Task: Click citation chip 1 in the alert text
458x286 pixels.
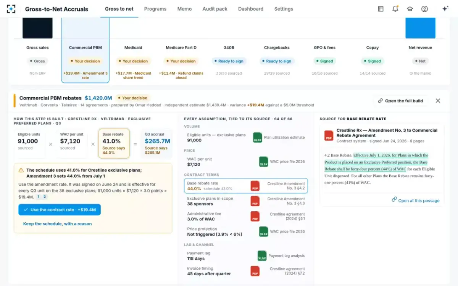Action: point(38,197)
